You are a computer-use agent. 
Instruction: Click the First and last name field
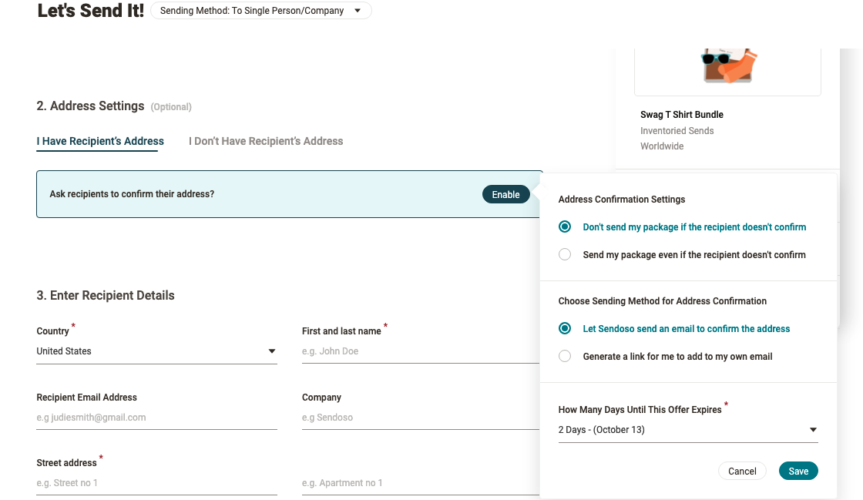pos(420,351)
